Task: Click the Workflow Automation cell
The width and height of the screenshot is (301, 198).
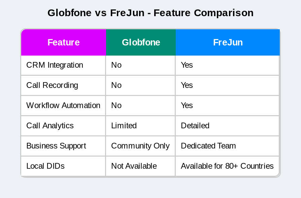Action: pyautogui.click(x=63, y=105)
